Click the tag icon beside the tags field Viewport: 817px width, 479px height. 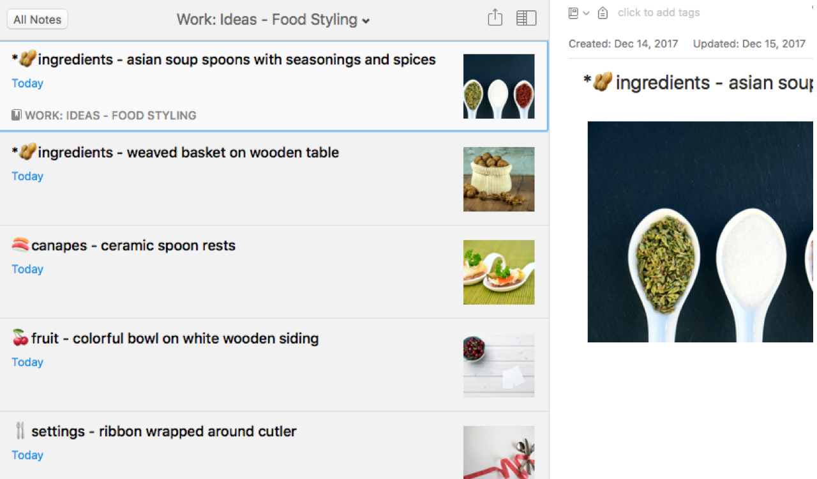coord(603,13)
